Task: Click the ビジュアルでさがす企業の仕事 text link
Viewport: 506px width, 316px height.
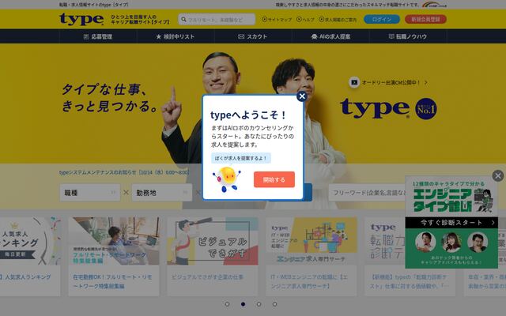Action: pyautogui.click(x=207, y=277)
